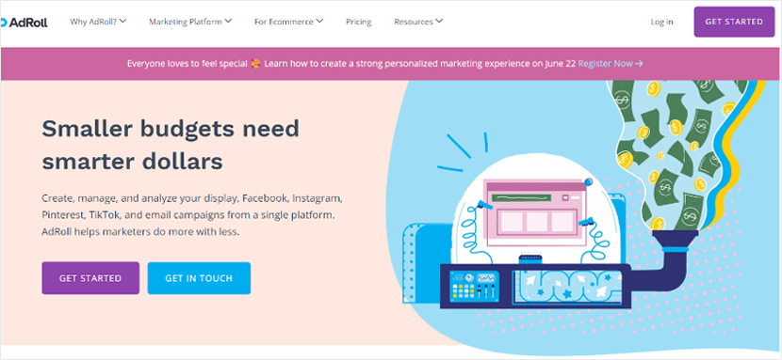Expand the For Ecommerce menu
This screenshot has height=360, width=782.
(288, 22)
